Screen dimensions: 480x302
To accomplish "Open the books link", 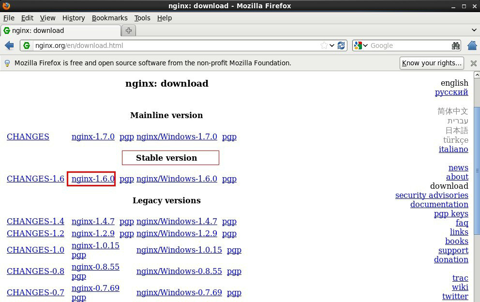I will [457, 241].
